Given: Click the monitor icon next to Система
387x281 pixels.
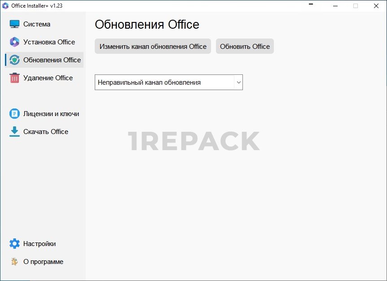Looking at the screenshot, I should point(14,24).
